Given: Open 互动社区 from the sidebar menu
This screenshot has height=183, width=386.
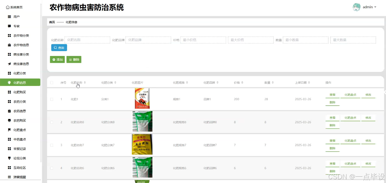Looking at the screenshot, I should [17, 167].
